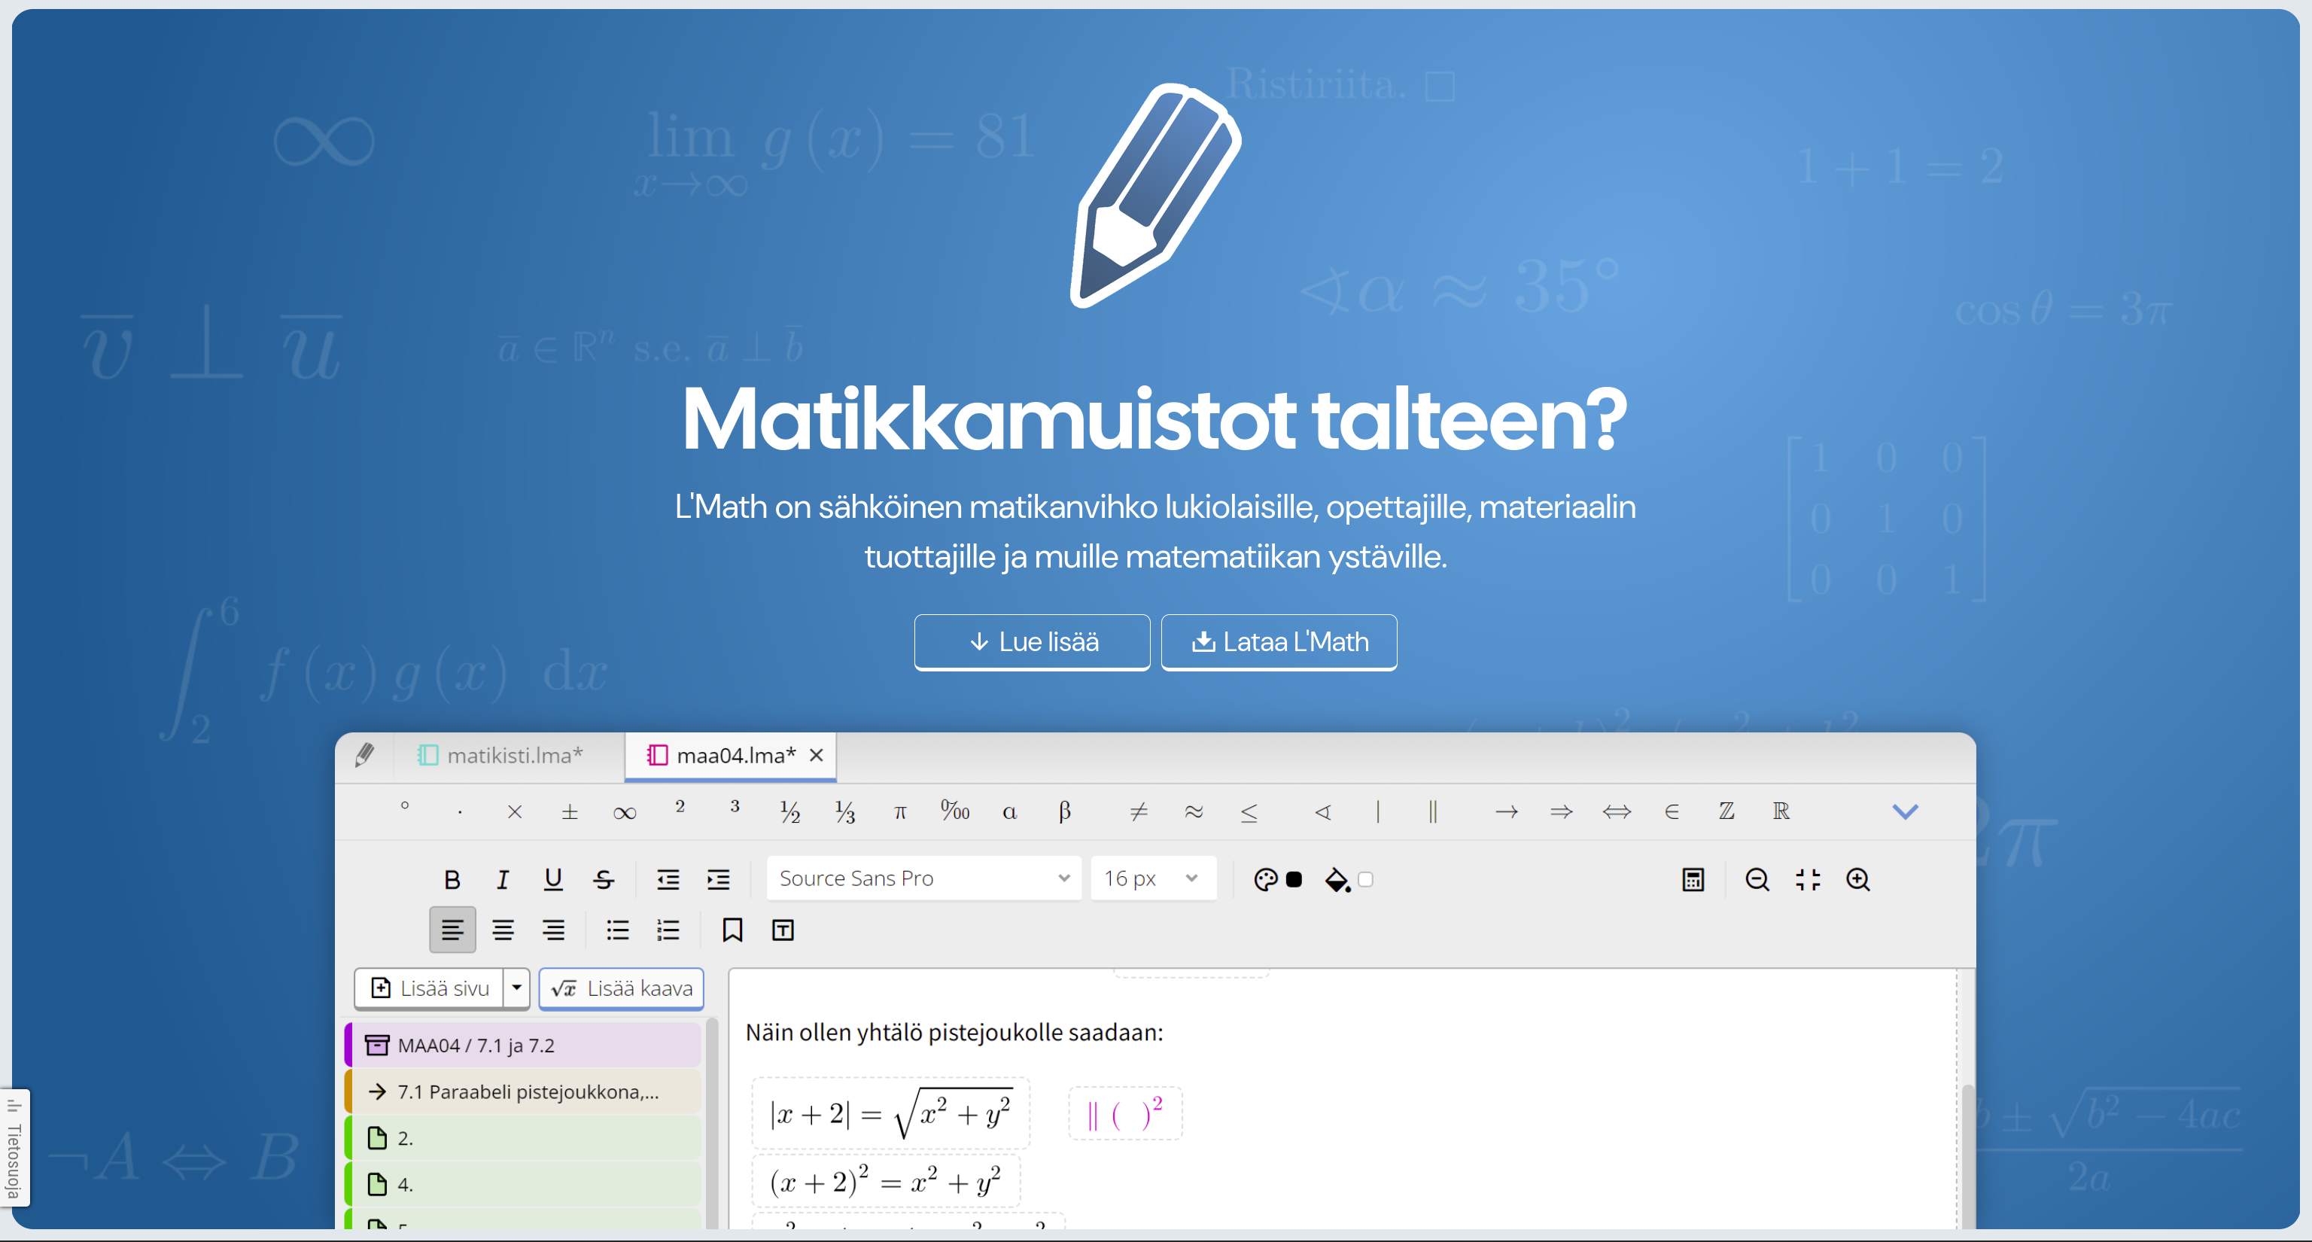
Task: Open page 2. in the sidebar
Action: point(523,1139)
